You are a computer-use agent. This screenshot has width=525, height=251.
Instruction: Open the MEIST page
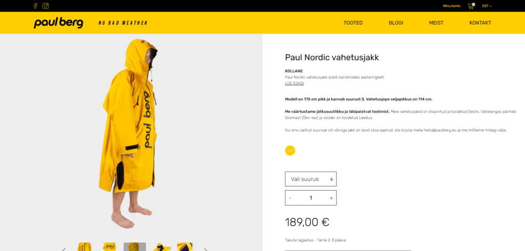point(436,23)
